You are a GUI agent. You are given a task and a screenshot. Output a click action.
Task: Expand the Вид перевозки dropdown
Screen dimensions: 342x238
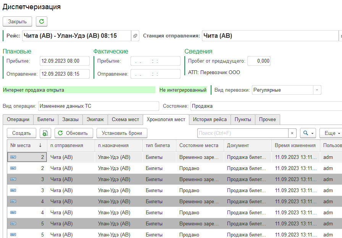click(x=317, y=90)
